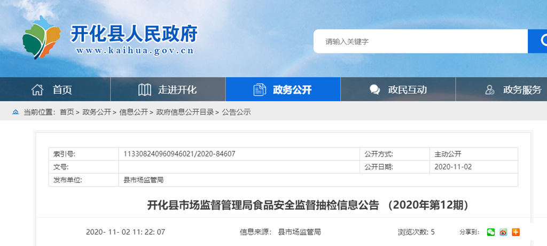
Task: Click the 索引号 label cell
Action: [x=84, y=154]
